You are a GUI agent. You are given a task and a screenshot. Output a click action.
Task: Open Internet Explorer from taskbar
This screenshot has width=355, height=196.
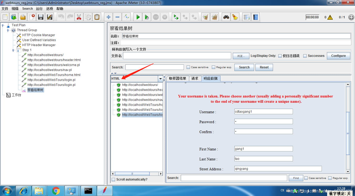(23, 191)
